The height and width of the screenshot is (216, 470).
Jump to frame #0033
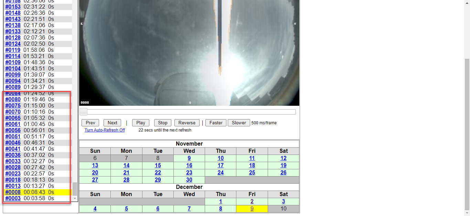(13, 161)
